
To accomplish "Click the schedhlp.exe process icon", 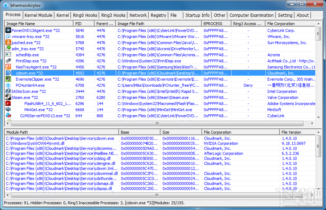I will coord(8,55).
